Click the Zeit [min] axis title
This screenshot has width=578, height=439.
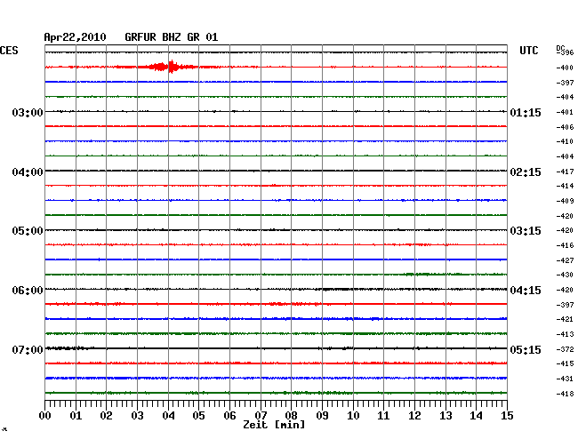pos(274,425)
